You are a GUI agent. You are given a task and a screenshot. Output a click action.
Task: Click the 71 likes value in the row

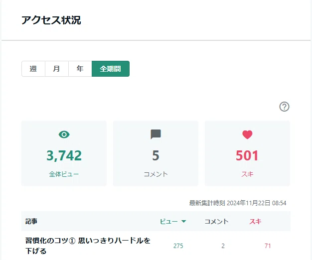pyautogui.click(x=268, y=246)
